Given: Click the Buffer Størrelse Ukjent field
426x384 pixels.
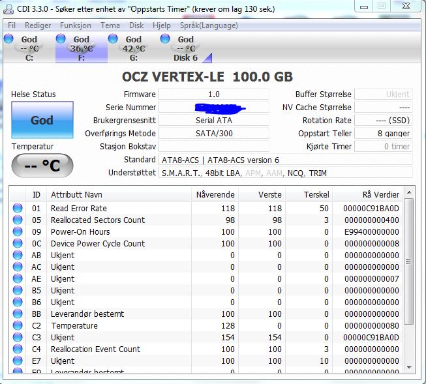Looking at the screenshot, I should point(384,95).
